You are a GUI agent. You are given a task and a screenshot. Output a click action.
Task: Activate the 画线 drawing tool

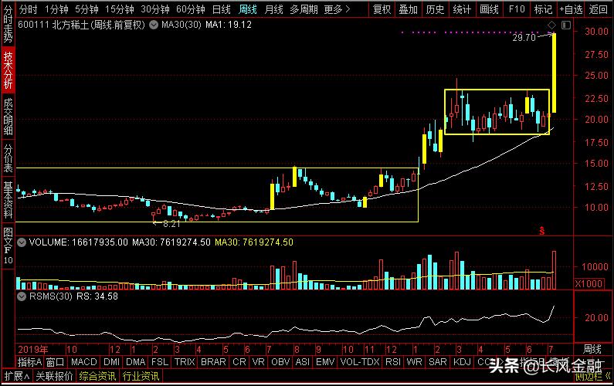(489, 9)
